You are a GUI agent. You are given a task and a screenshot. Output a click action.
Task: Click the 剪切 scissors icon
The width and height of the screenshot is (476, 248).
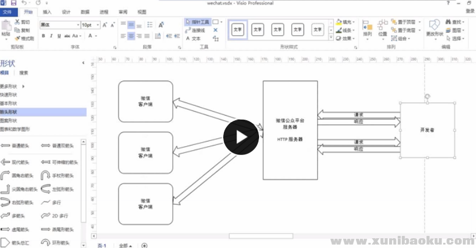tap(17, 22)
